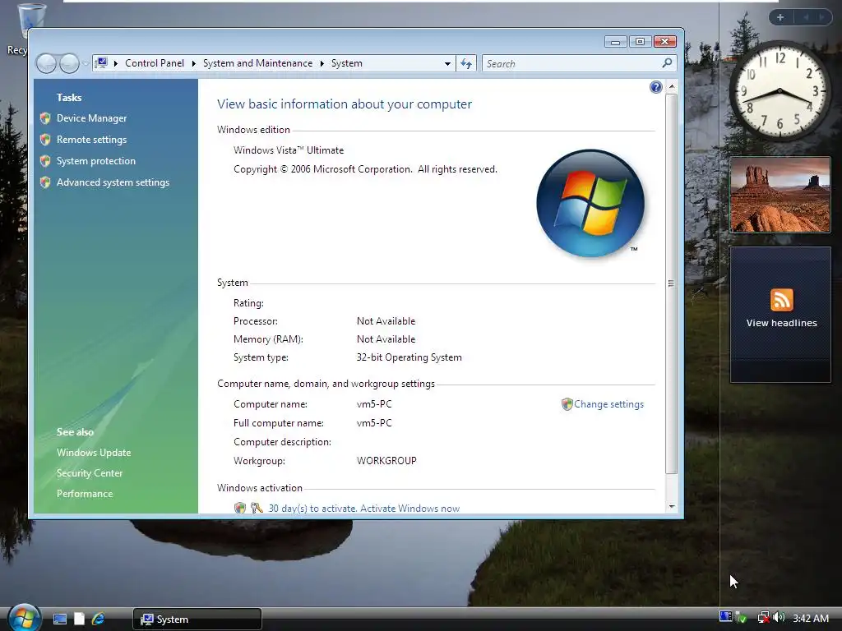Click the sidebar add gadget plus button
This screenshot has height=631, width=842.
click(x=780, y=18)
